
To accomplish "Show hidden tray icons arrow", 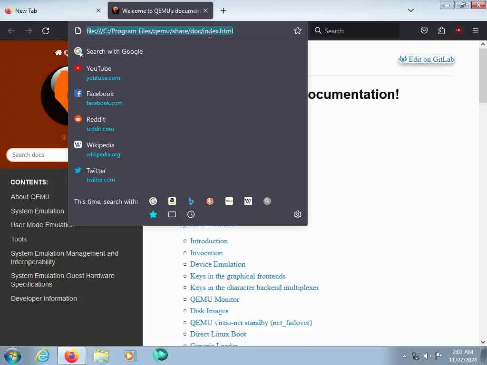I will pos(404,356).
